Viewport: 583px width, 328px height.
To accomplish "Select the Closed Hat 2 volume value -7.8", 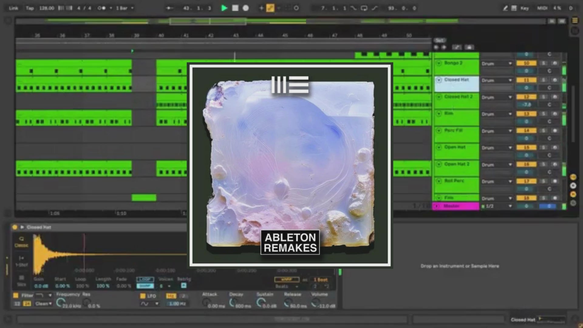I will pos(527,105).
